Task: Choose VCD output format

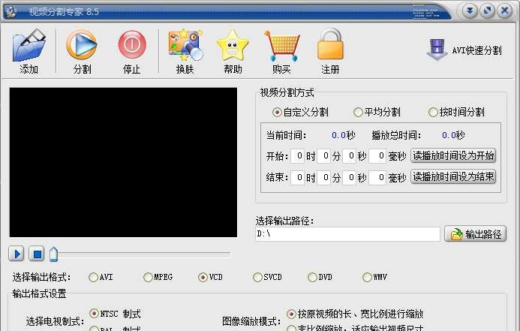Action: pyautogui.click(x=210, y=277)
